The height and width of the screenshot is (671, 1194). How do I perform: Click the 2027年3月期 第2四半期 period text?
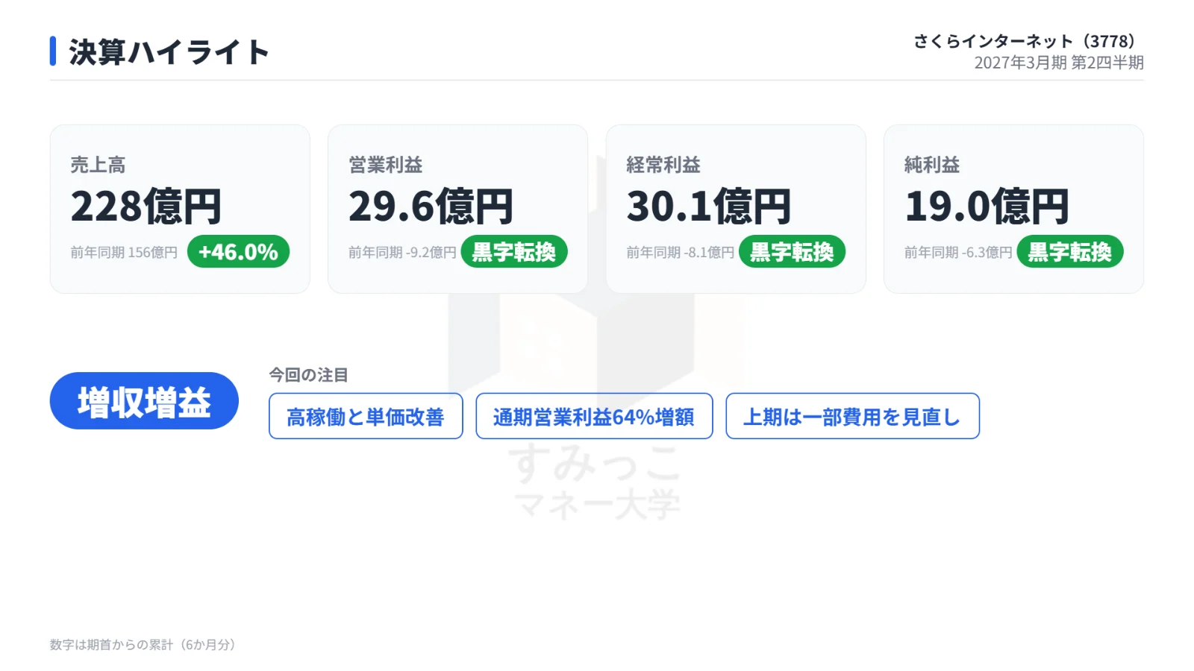(x=1059, y=63)
